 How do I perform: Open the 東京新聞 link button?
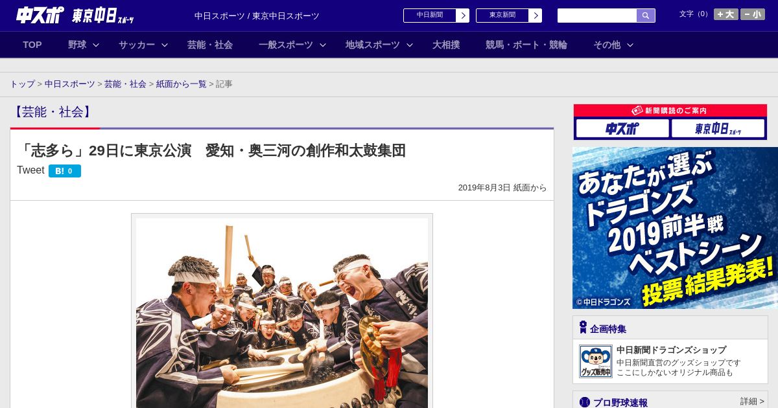(502, 16)
